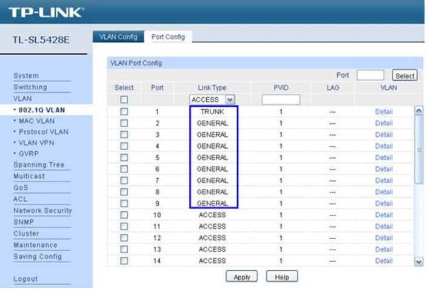
Task: Tick the select-all checkbox above port 1
Action: (124, 99)
